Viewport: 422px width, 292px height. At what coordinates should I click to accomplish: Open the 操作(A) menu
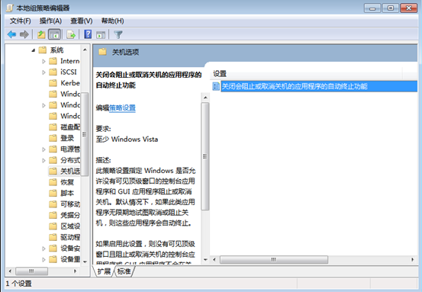[50, 21]
